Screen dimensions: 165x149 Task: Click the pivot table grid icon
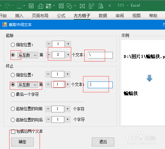pos(48,6)
